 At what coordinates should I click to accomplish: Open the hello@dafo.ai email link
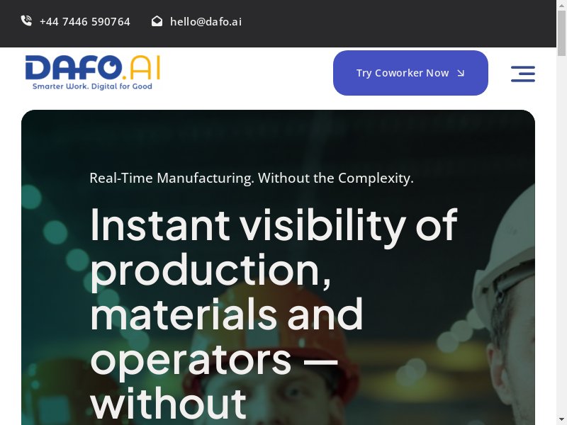tap(206, 22)
